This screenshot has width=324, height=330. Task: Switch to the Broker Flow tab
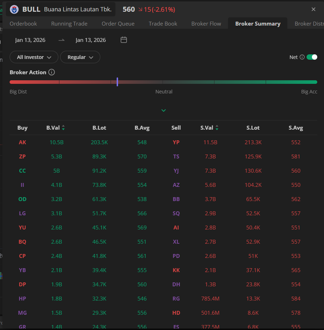206,24
